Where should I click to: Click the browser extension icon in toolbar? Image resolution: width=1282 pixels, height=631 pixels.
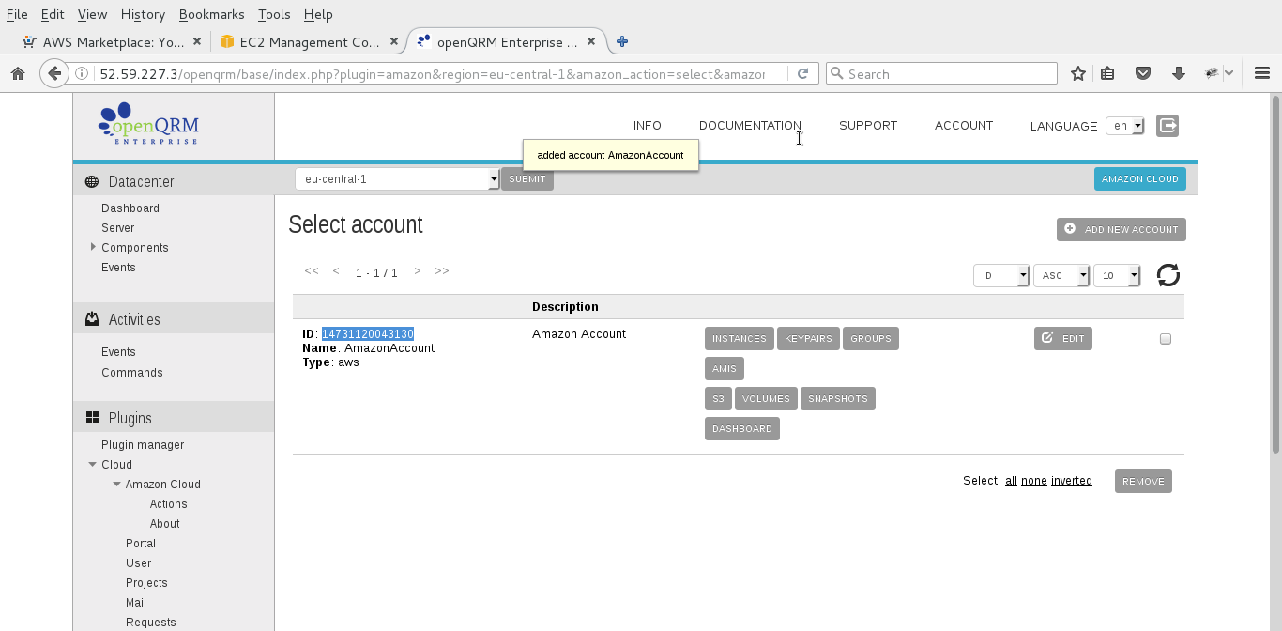[x=1213, y=73]
